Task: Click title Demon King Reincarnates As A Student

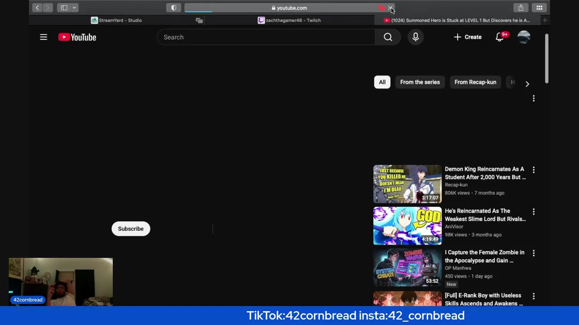Action: [x=485, y=173]
